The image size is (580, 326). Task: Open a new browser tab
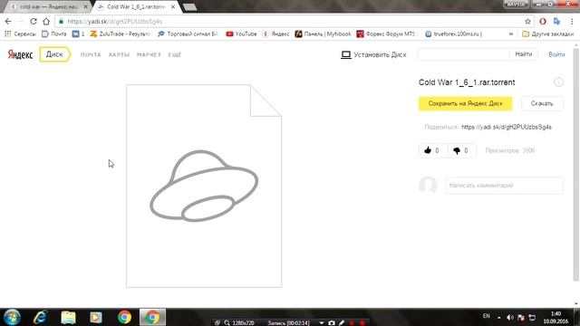click(189, 6)
